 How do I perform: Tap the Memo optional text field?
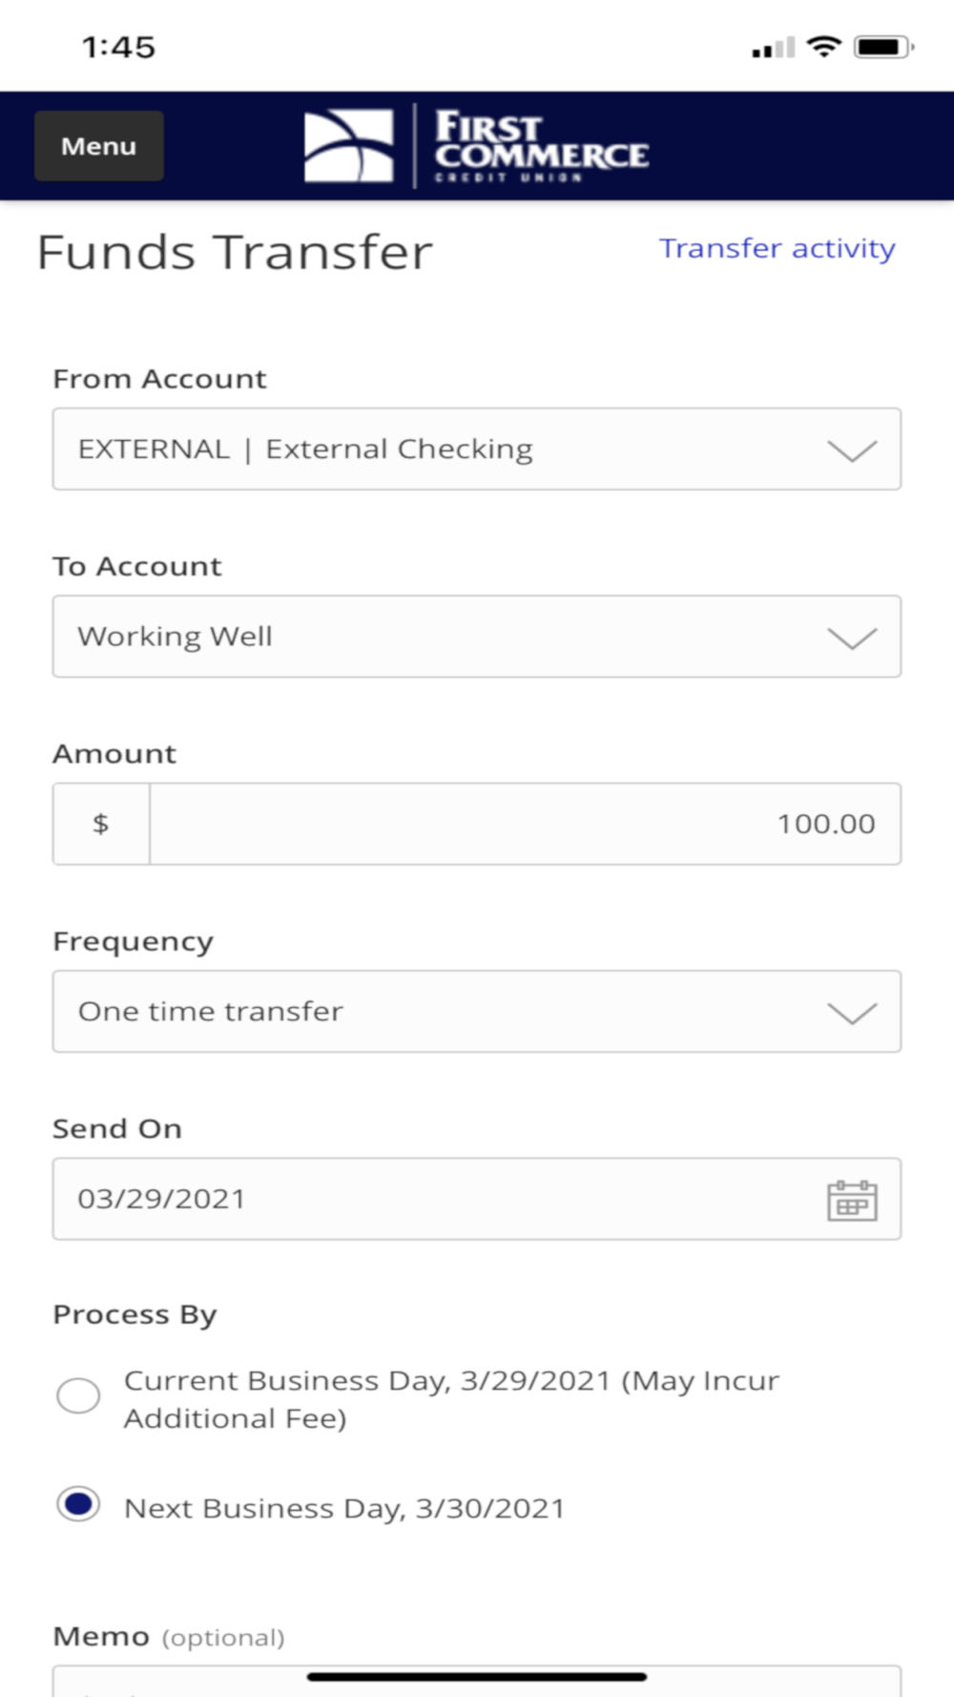477,1681
